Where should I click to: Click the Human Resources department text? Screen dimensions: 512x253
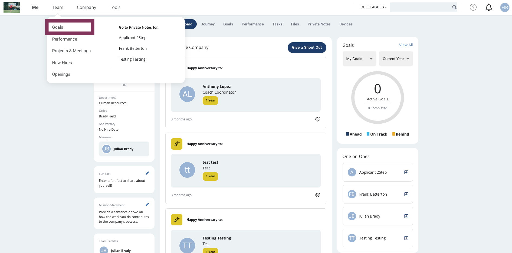coord(113,103)
